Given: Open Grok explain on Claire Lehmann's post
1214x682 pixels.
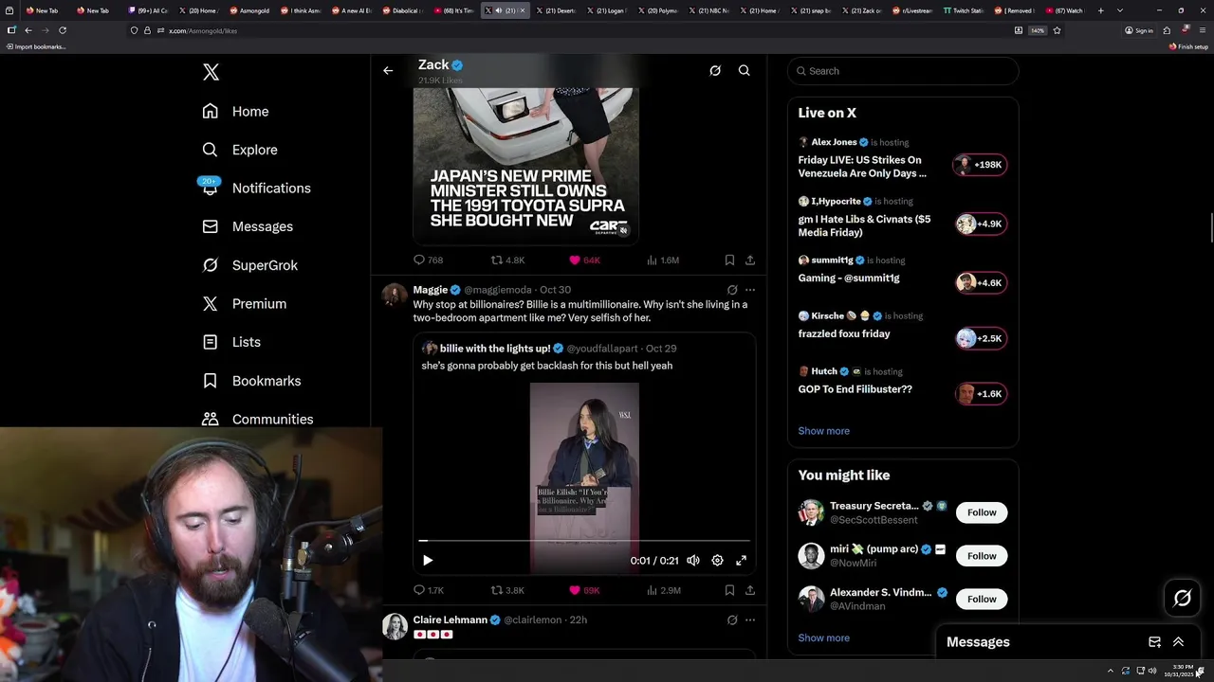Looking at the screenshot, I should click(x=732, y=620).
